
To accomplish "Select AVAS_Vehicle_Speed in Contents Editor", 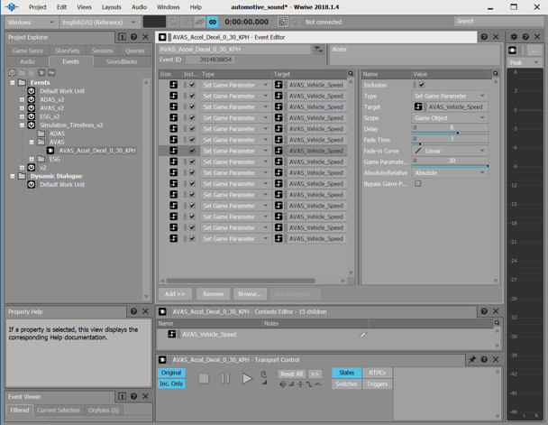I will point(209,335).
